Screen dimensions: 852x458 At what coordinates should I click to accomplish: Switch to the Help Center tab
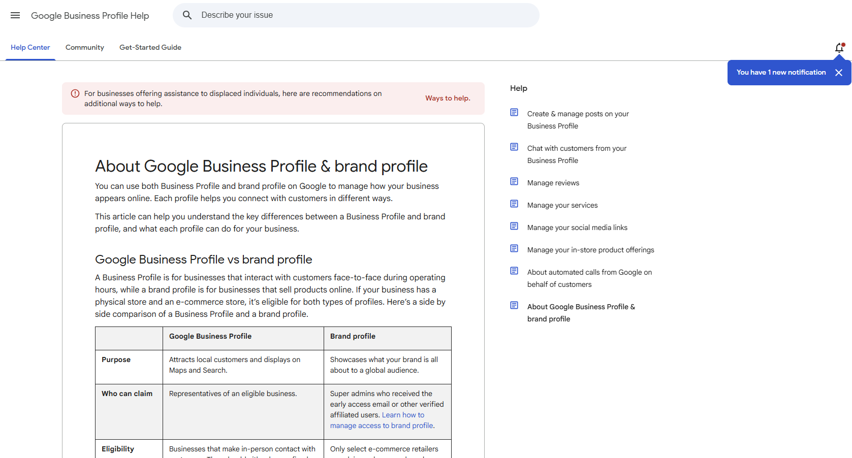pyautogui.click(x=30, y=47)
